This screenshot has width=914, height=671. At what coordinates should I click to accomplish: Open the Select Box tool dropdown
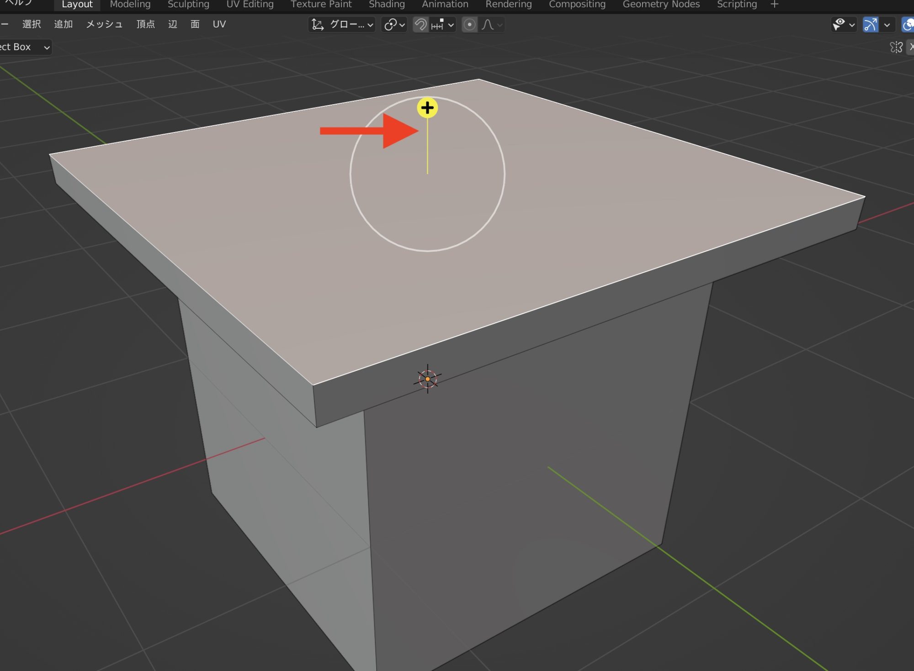tap(25, 47)
